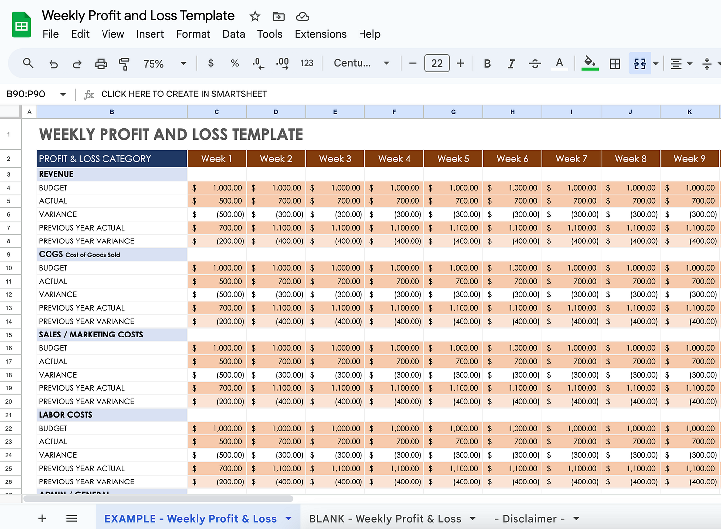Open the borders menu
721x529 pixels.
click(615, 63)
